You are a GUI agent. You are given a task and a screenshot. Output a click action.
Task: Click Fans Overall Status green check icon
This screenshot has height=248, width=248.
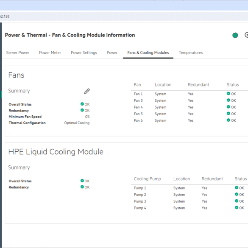coord(82,104)
